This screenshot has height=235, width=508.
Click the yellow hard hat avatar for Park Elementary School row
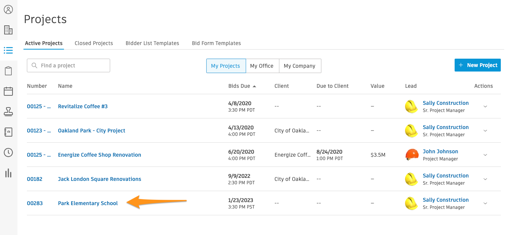[x=411, y=203]
